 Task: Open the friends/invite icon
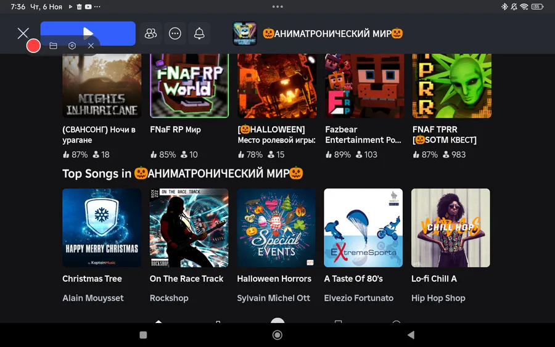tap(151, 33)
